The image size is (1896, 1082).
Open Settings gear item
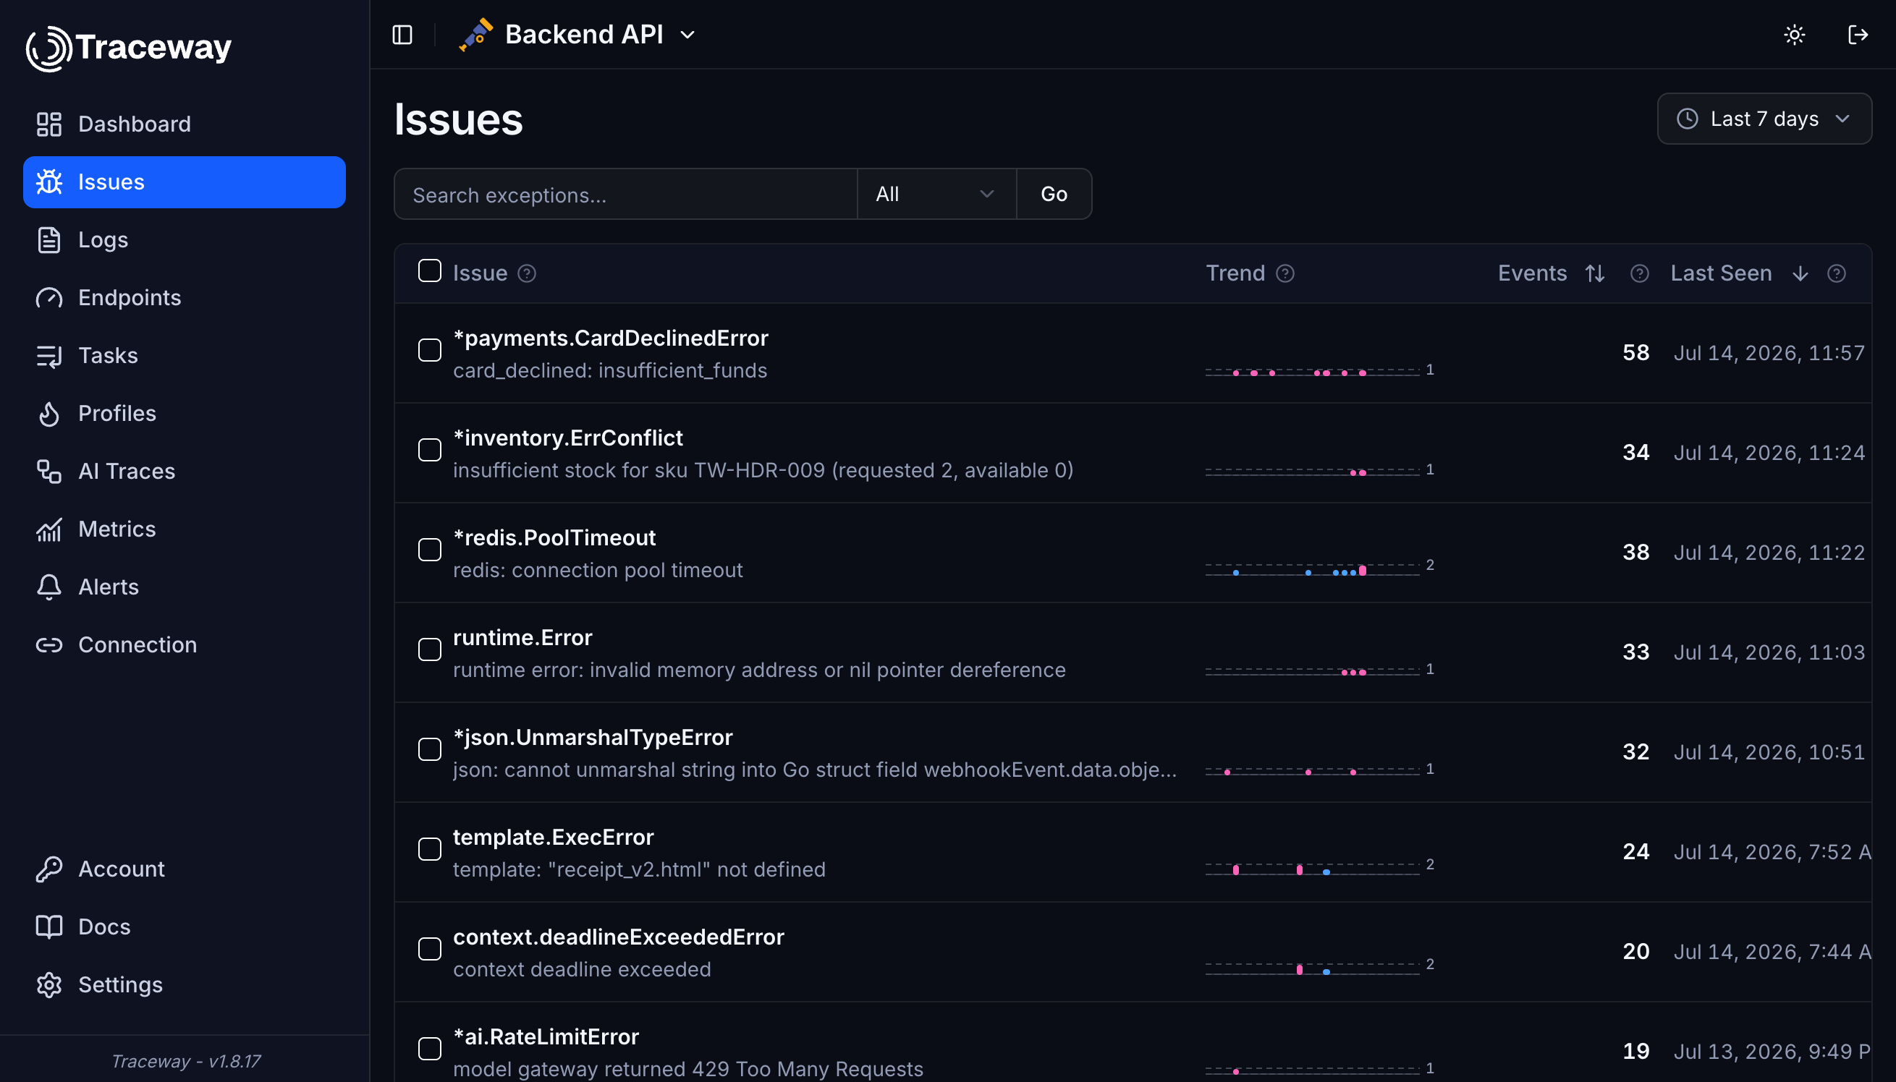(185, 985)
